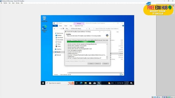Expand the hidden system tray icons chevron
Image resolution: width=175 pixels, height=98 pixels.
coord(116,83)
